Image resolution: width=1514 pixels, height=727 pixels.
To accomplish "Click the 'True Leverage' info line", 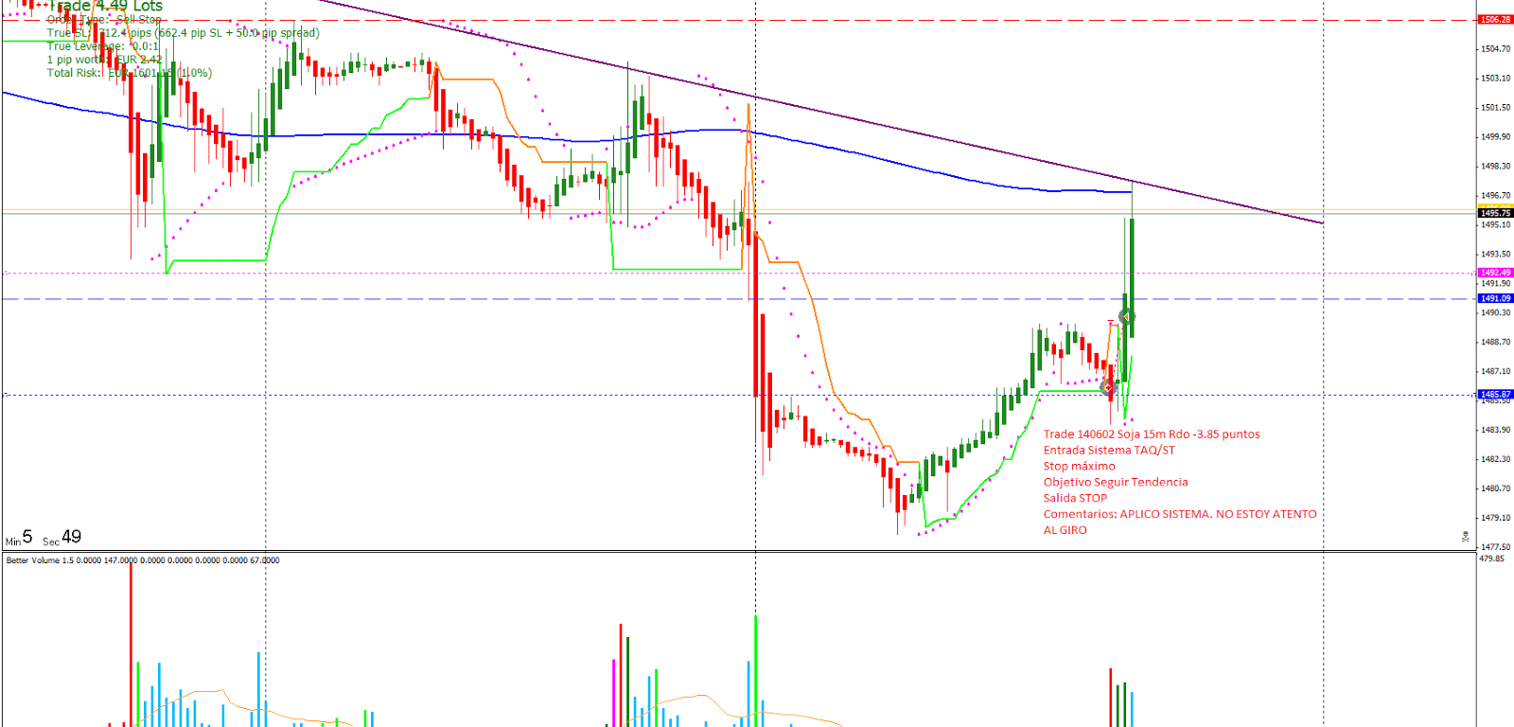I will point(103,46).
